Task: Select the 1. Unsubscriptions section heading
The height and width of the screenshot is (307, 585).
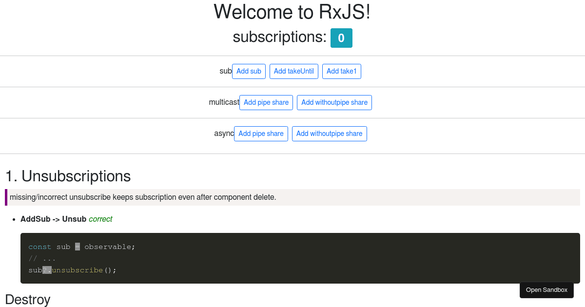Action: point(67,176)
